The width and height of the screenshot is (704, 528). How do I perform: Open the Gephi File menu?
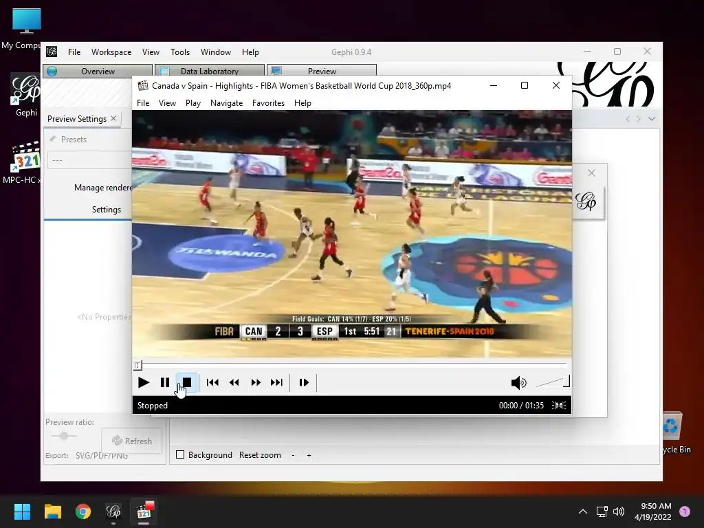click(74, 52)
